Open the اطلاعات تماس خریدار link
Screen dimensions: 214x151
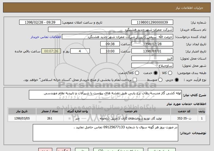tap(46, 37)
